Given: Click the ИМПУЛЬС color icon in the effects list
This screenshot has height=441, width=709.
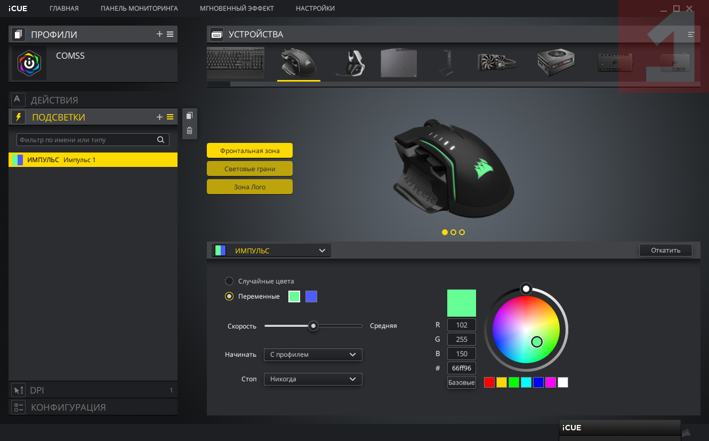Looking at the screenshot, I should point(18,160).
